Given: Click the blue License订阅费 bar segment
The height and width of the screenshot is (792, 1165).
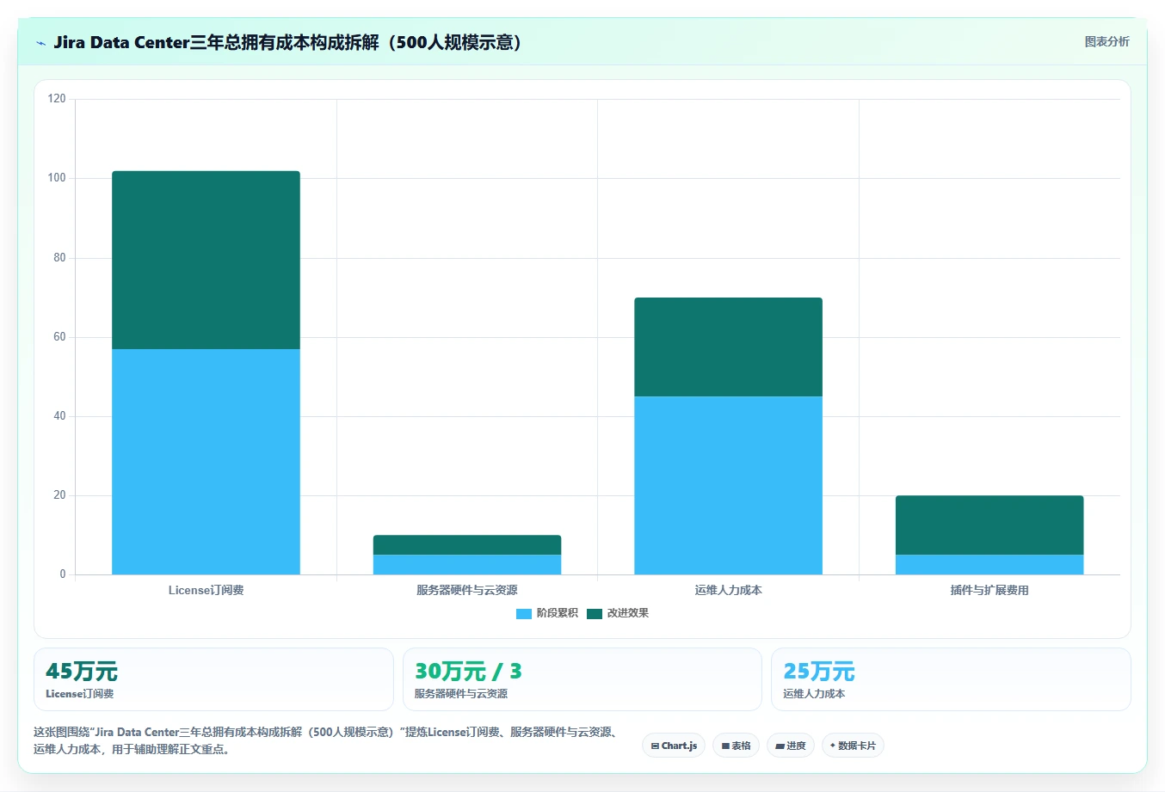Looking at the screenshot, I should 206,462.
